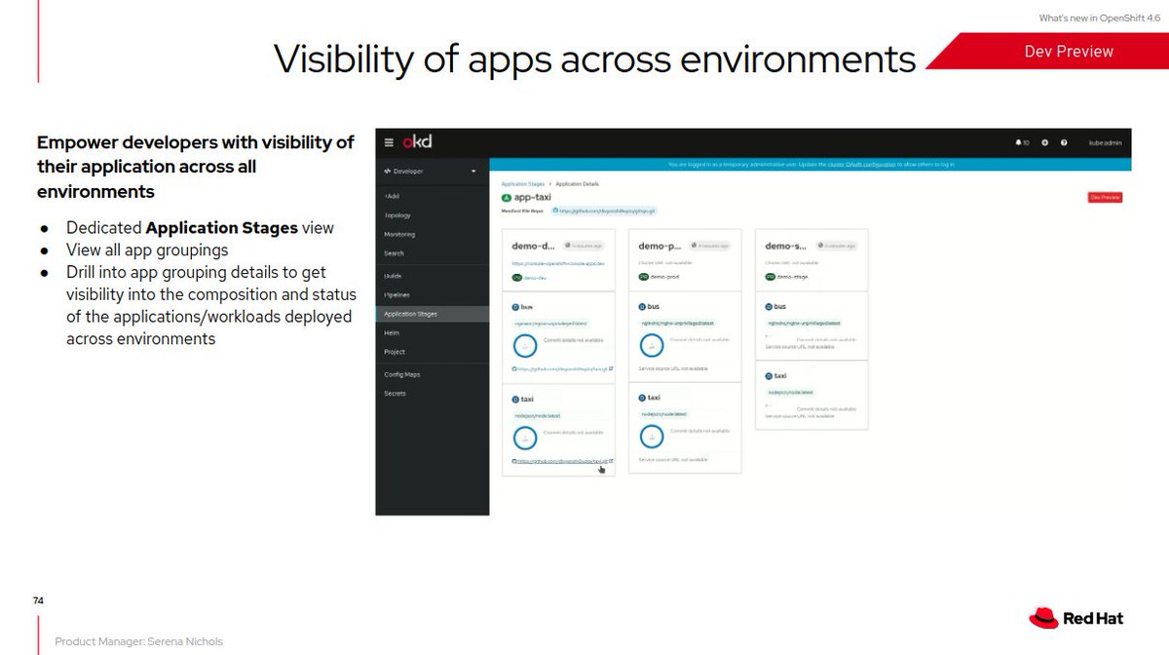
Task: Click the demo-prod project badge
Action: [x=660, y=277]
